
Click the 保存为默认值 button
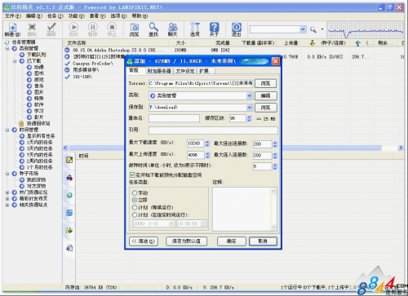pos(186,241)
